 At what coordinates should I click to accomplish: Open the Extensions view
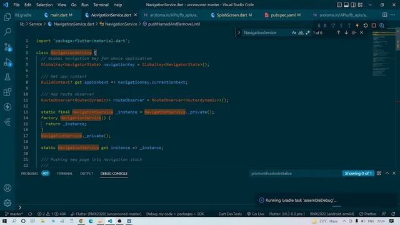7,92
